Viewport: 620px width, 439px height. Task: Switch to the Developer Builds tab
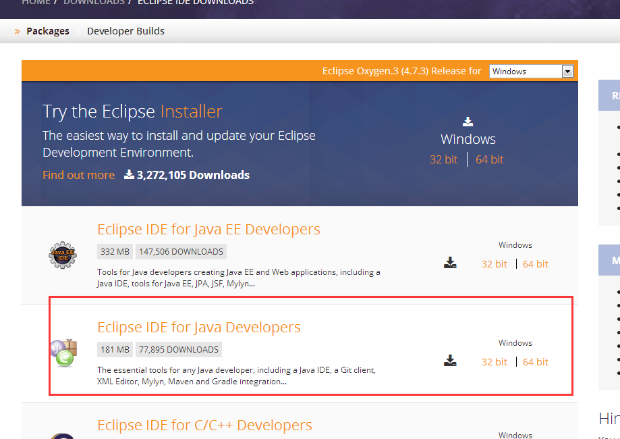tap(125, 31)
